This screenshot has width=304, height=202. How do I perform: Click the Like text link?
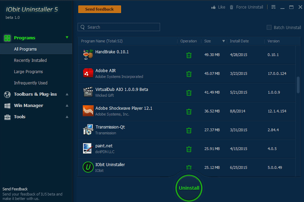click(x=222, y=7)
